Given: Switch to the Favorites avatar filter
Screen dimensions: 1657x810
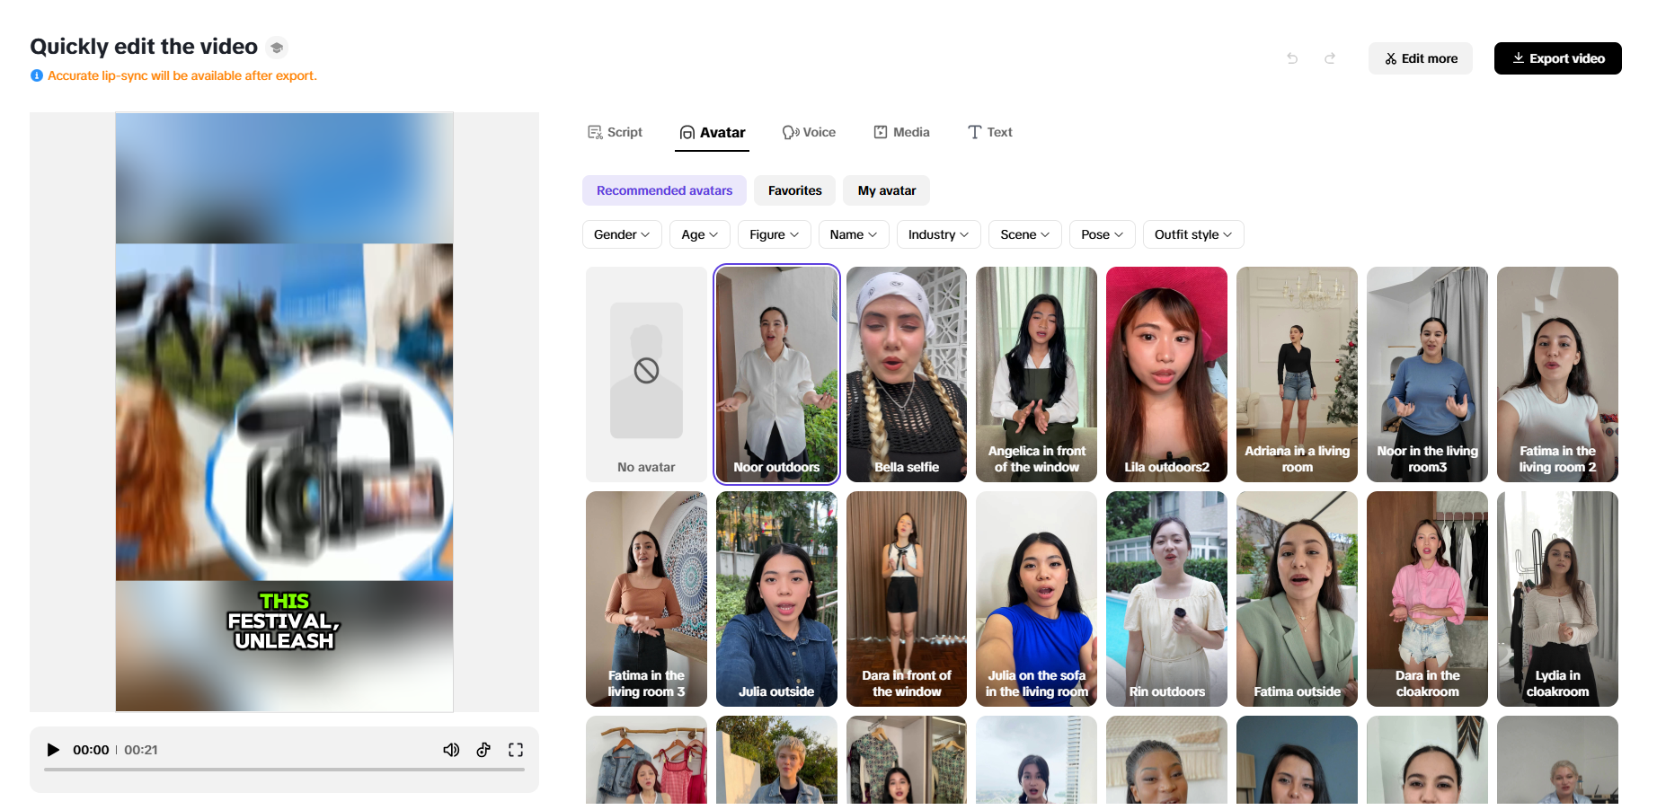Looking at the screenshot, I should [x=794, y=189].
